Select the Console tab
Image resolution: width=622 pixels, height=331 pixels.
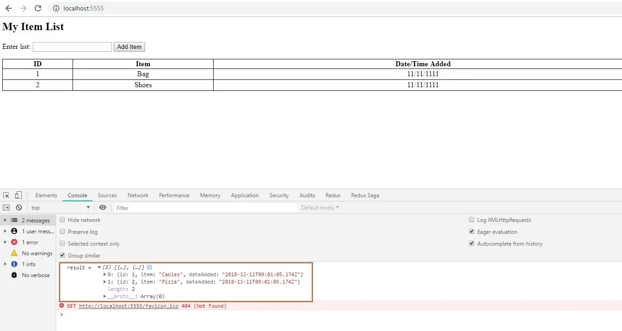[x=78, y=195]
